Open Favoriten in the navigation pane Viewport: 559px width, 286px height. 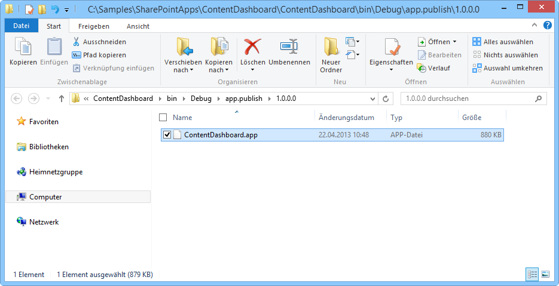[38, 121]
